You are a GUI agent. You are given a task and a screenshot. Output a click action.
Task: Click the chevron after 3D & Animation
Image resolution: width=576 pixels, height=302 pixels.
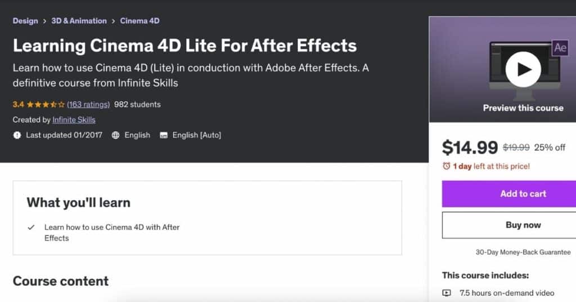tap(113, 21)
